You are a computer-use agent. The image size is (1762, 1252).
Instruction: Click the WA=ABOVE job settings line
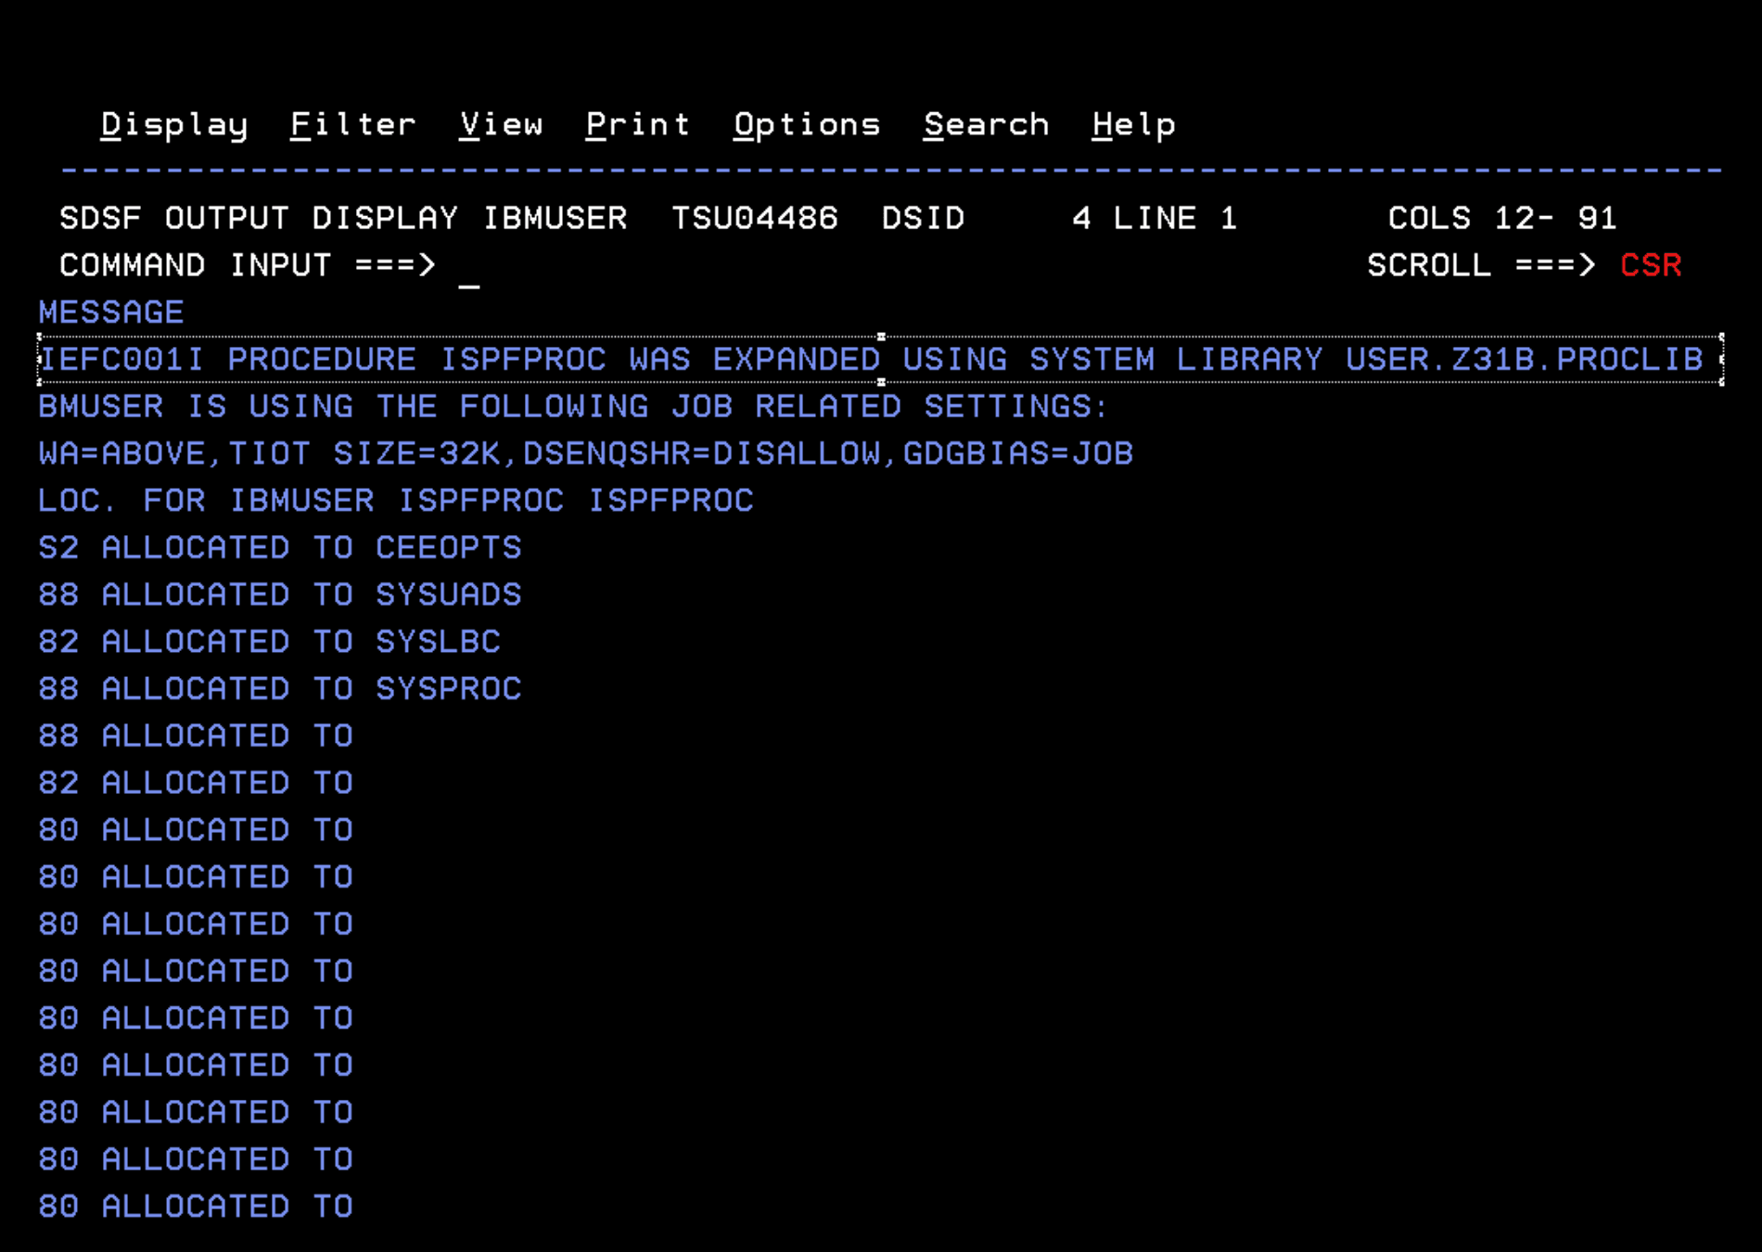(x=584, y=453)
